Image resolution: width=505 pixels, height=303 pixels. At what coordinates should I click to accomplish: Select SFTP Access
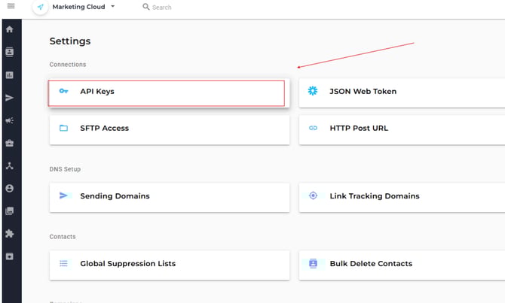click(169, 129)
